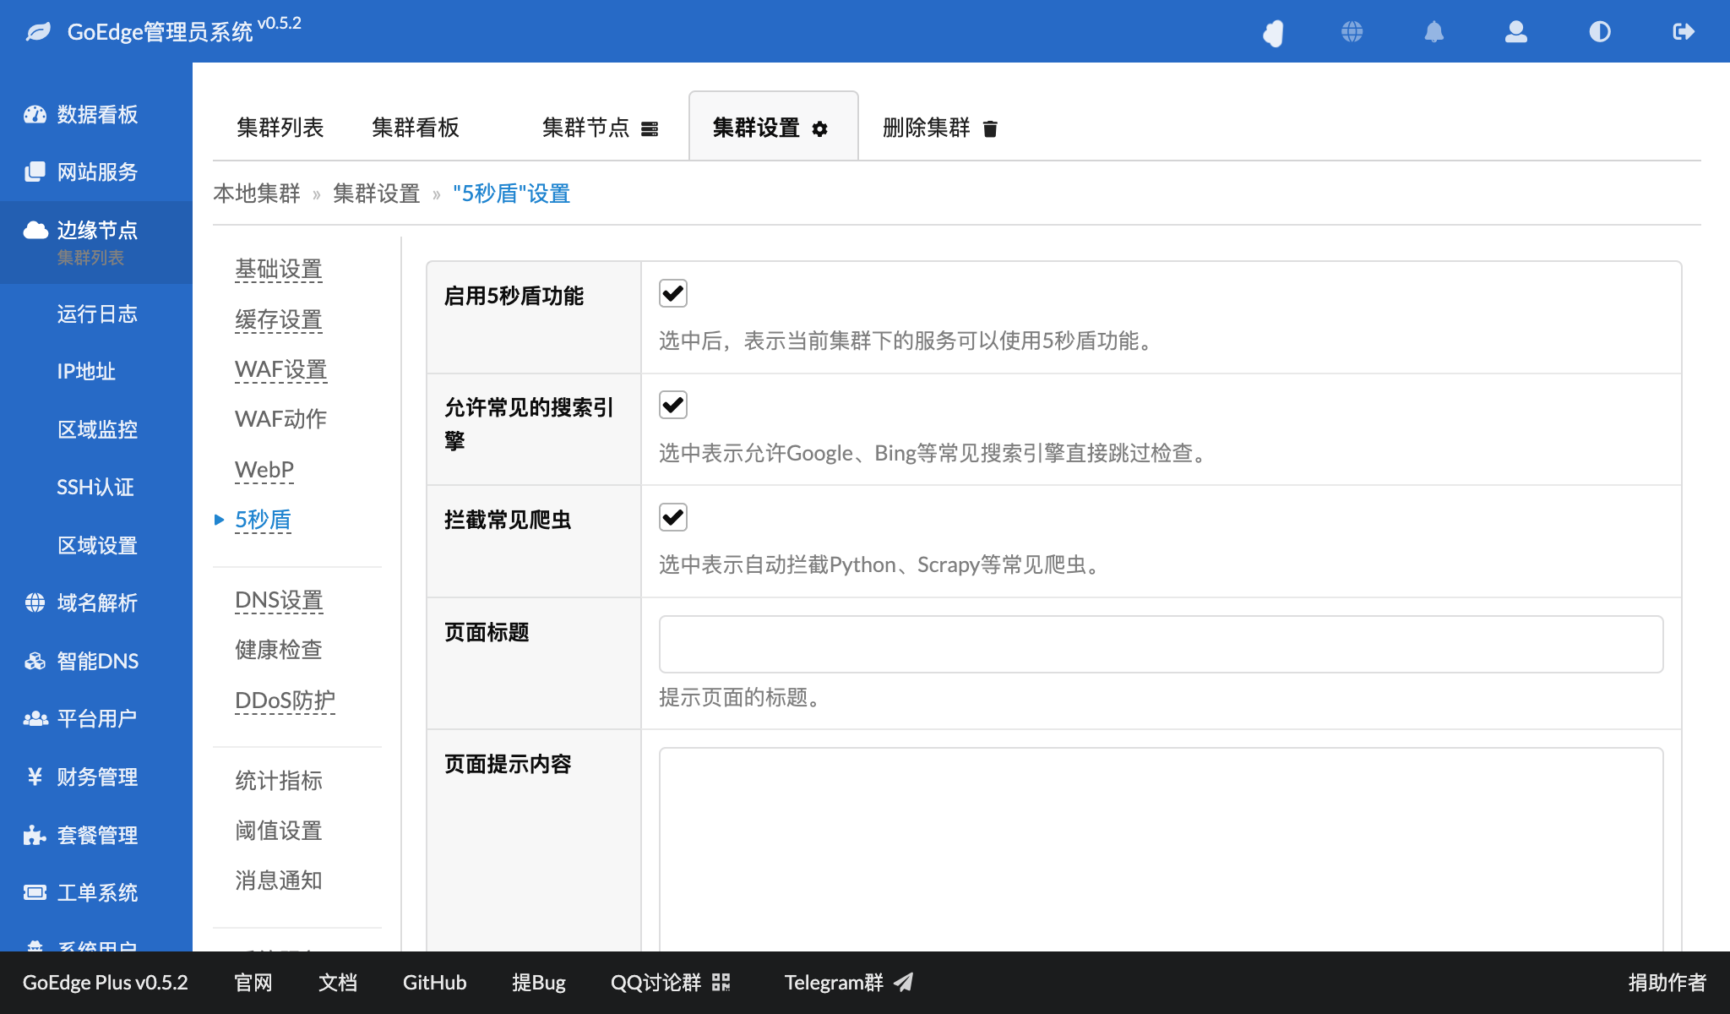Click into the 页面标题 input field
Screen dimensions: 1730x1014
(x=1161, y=644)
